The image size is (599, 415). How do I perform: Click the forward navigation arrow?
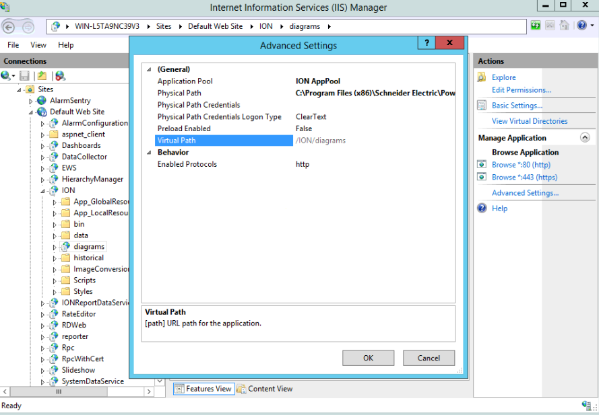[x=28, y=27]
